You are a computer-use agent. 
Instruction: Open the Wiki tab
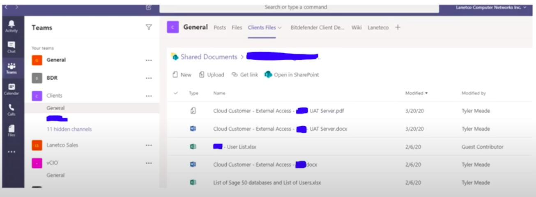coord(357,27)
